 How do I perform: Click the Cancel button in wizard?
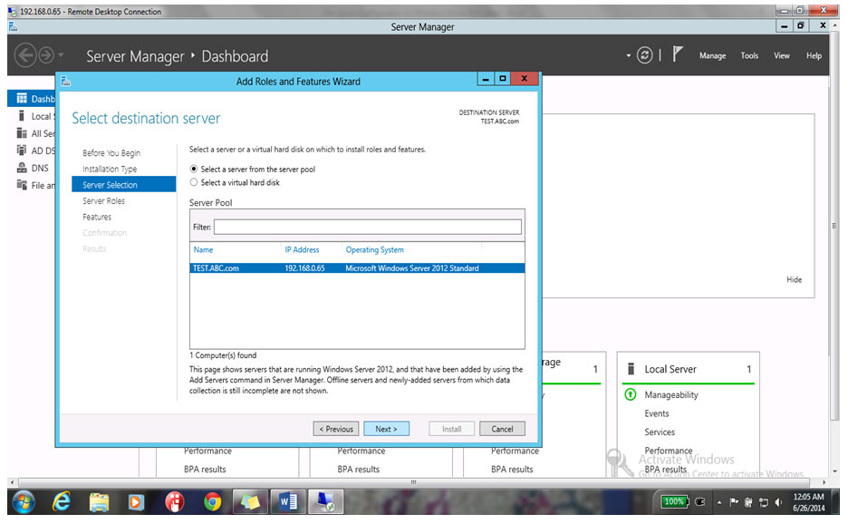(502, 429)
